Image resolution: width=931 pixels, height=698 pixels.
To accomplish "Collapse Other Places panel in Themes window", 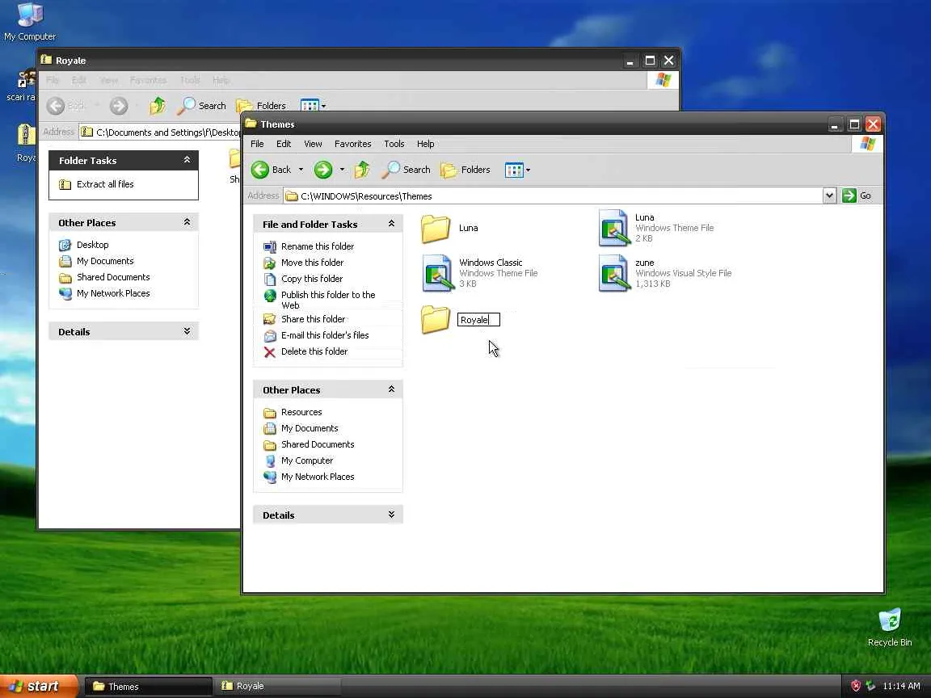I will (391, 389).
